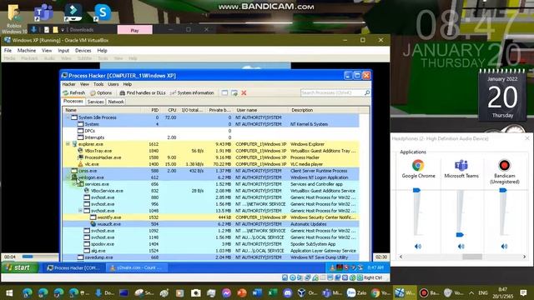Select the spoolsv.exe process row

click(x=211, y=244)
